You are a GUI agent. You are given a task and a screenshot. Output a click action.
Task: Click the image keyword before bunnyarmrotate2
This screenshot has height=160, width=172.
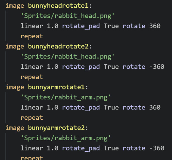coord(15,128)
